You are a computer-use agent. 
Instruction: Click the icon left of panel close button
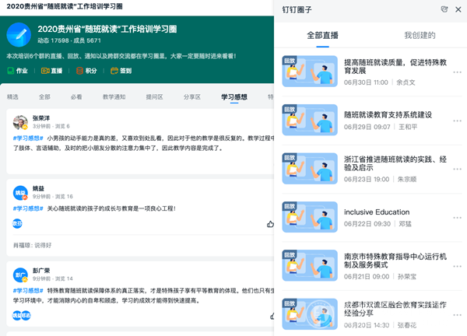coord(444,9)
